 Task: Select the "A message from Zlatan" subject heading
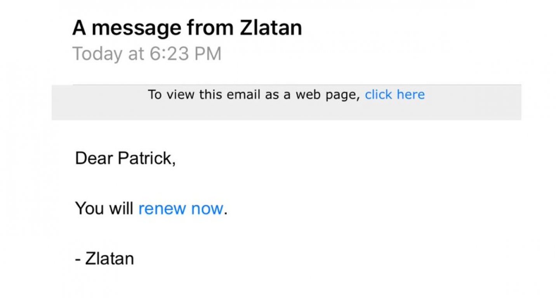(187, 28)
